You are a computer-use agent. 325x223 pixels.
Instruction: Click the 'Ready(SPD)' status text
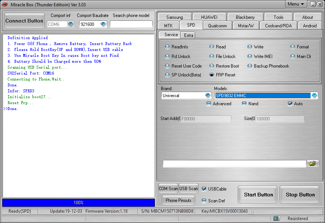(x=20, y=211)
